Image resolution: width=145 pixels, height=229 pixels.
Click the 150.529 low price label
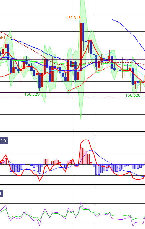(32, 94)
